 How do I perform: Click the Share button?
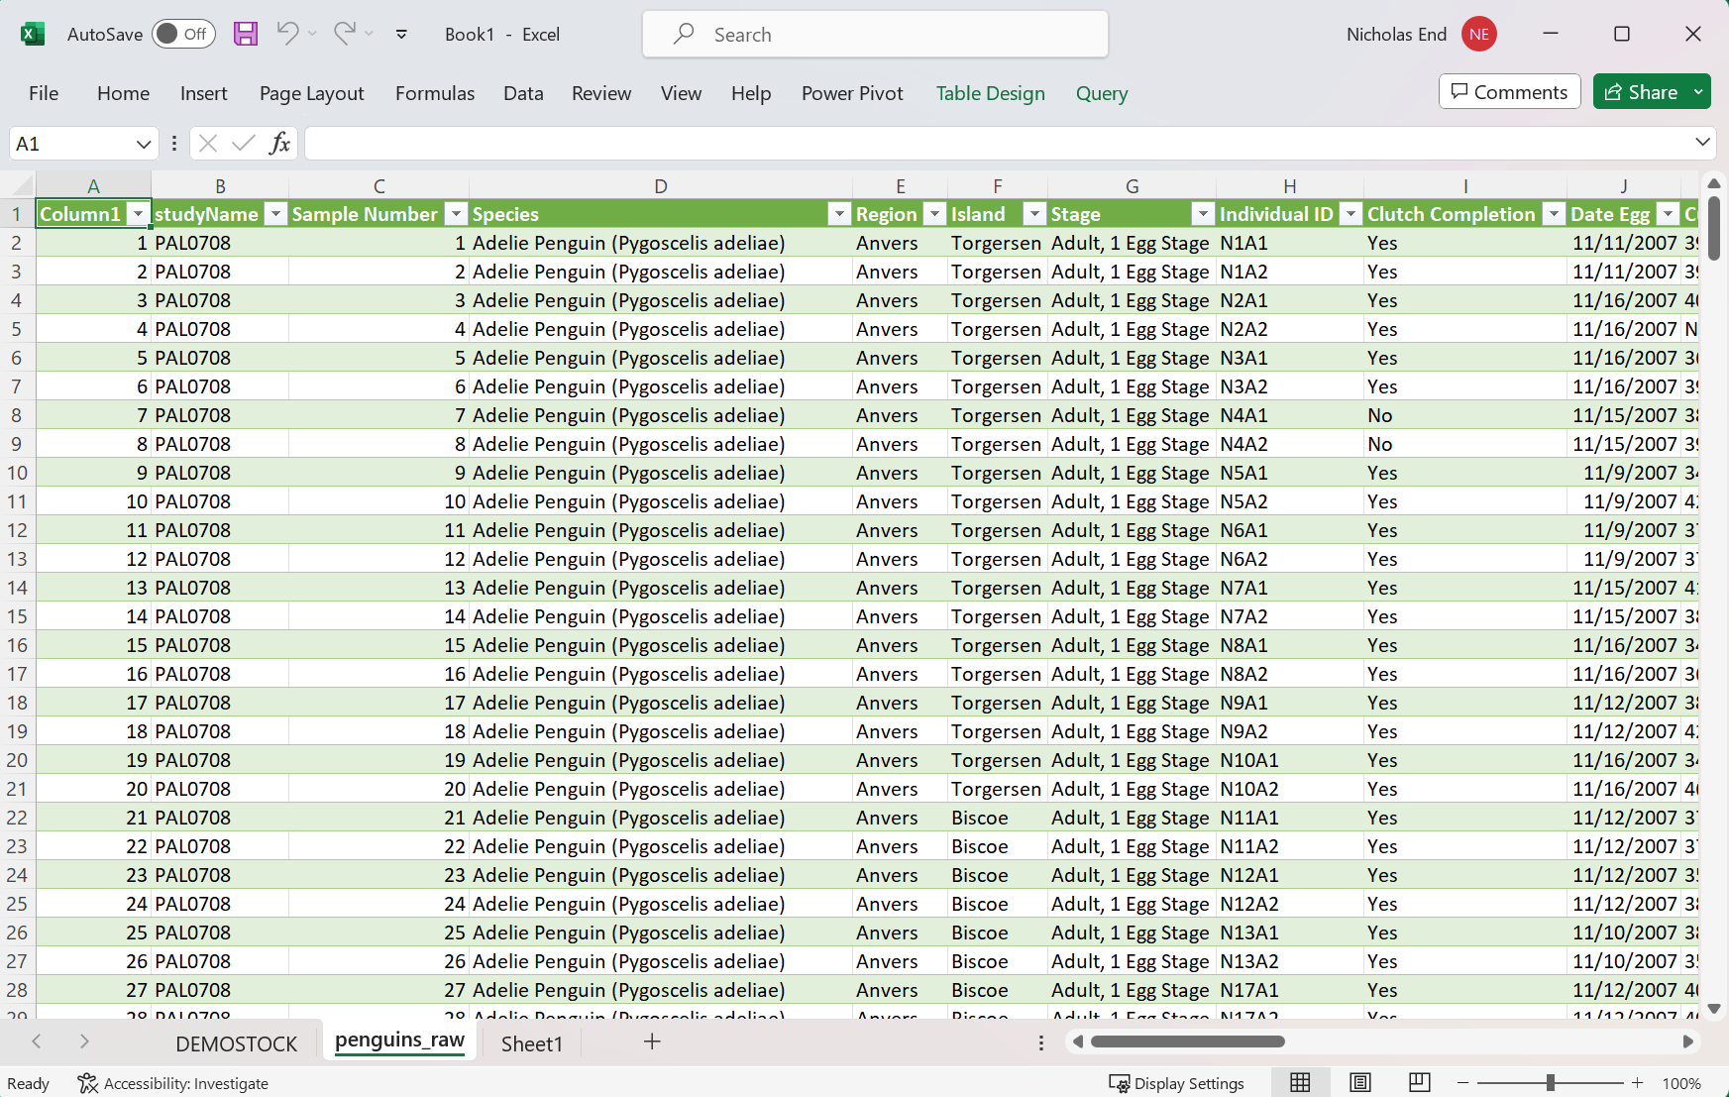coord(1643,91)
